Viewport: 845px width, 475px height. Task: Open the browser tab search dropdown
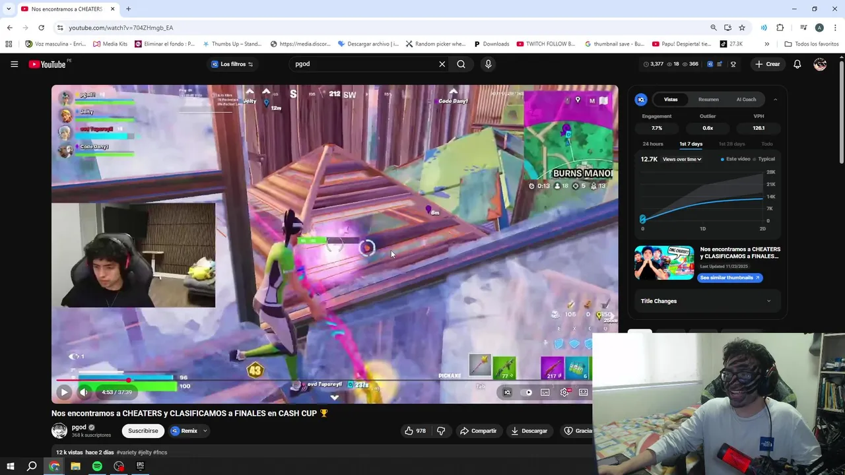tap(9, 9)
